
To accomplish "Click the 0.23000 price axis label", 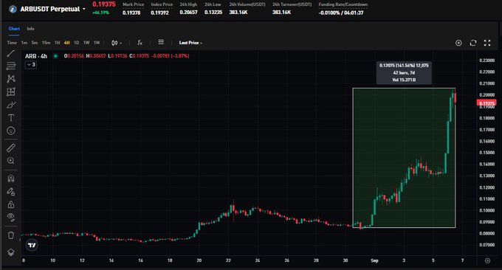I will pyautogui.click(x=487, y=60).
